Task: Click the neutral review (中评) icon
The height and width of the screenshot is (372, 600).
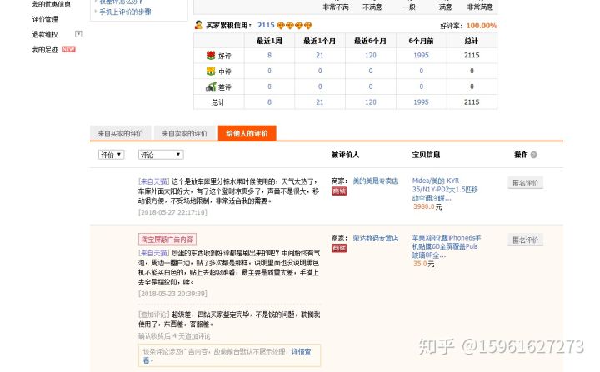Action: tap(211, 71)
